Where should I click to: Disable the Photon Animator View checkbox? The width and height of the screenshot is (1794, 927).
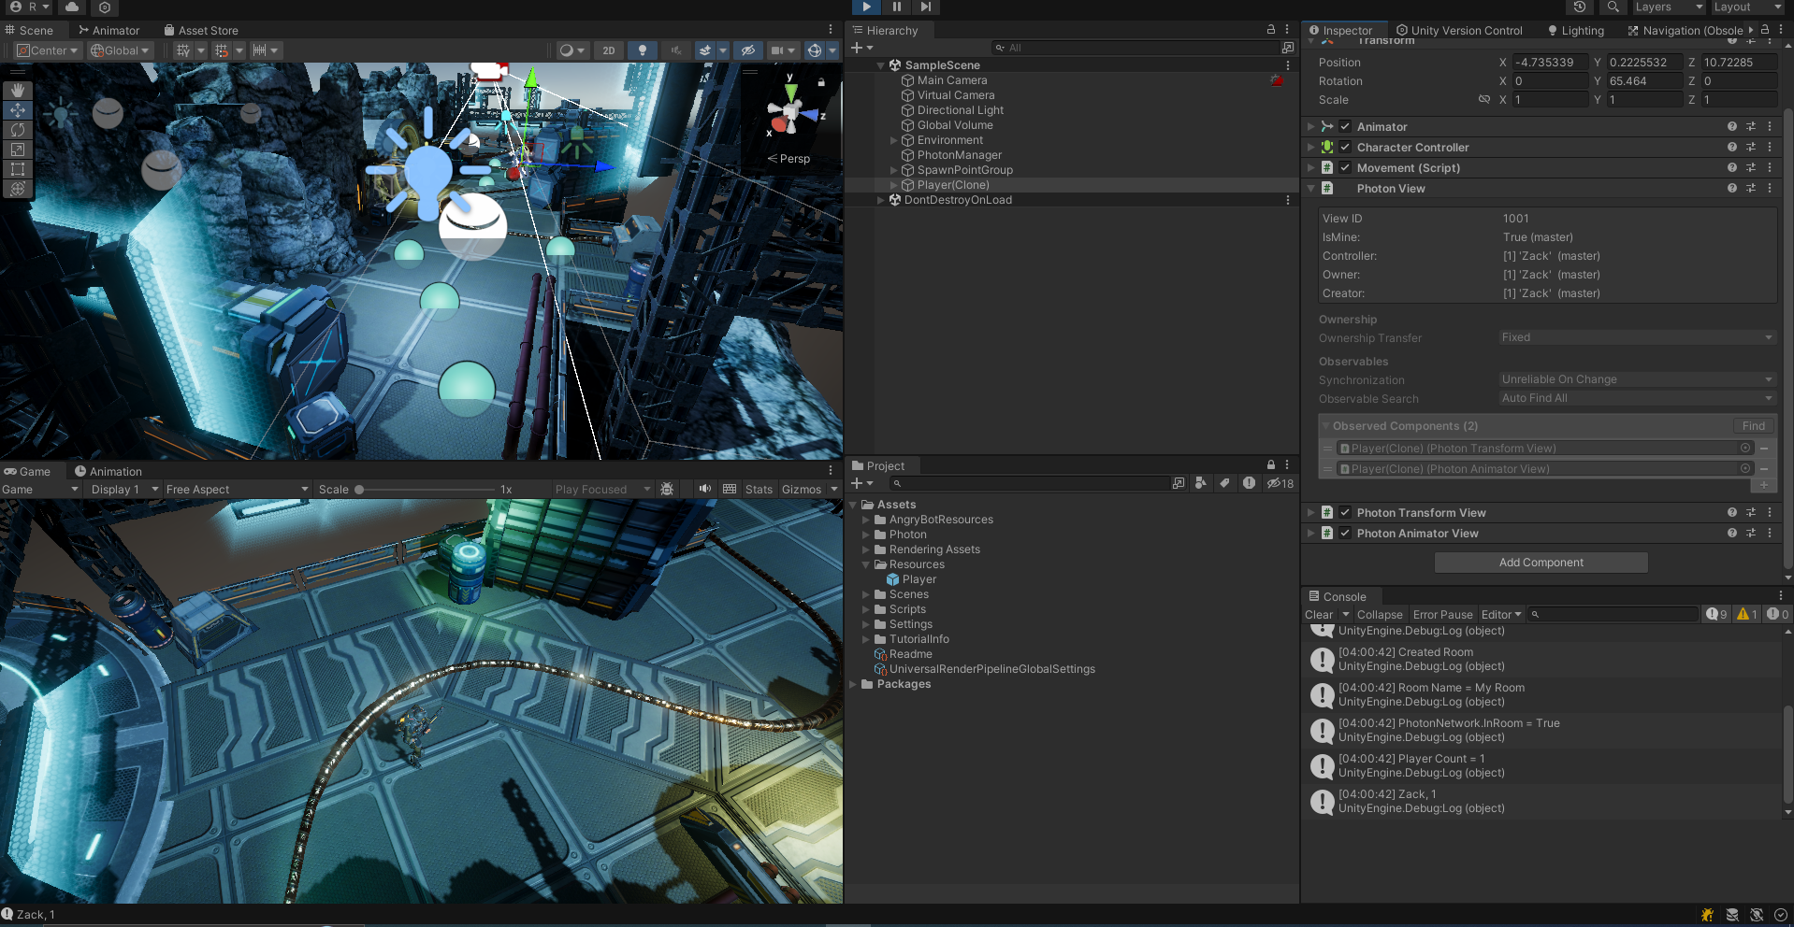tap(1345, 533)
